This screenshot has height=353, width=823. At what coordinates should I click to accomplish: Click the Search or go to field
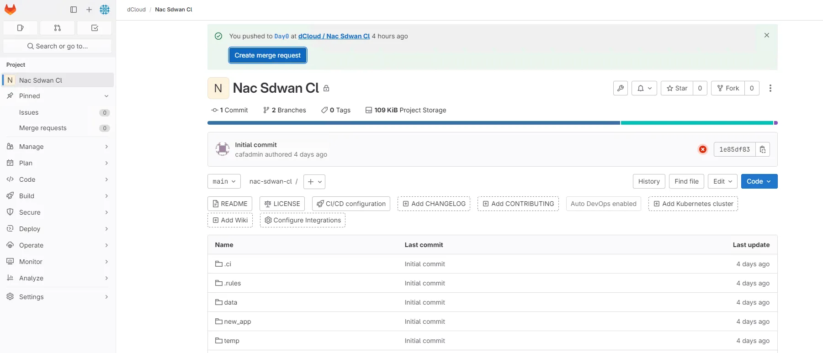(x=58, y=46)
